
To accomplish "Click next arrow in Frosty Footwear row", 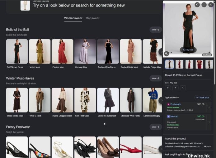I will (161, 149).
